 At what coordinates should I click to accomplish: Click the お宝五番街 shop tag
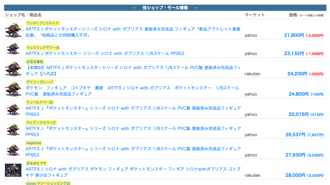pos(35,62)
